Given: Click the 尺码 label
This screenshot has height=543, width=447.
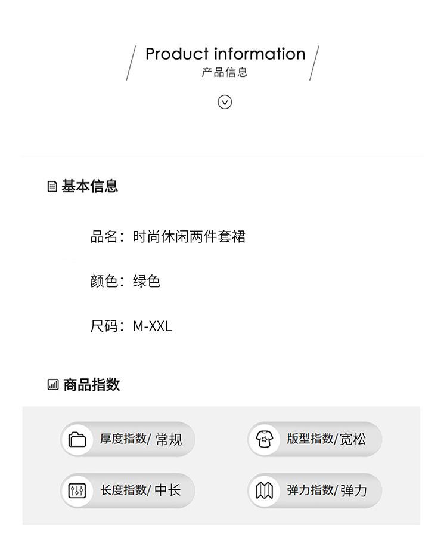Looking at the screenshot, I should click(105, 326).
